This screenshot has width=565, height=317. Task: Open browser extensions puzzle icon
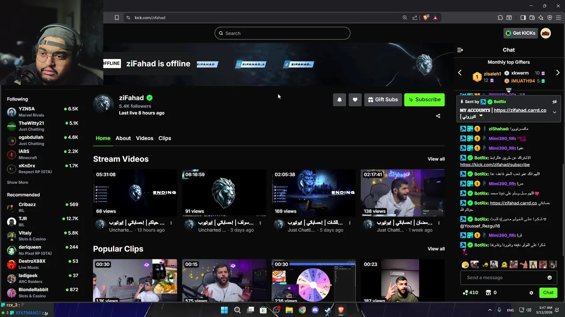(500, 18)
